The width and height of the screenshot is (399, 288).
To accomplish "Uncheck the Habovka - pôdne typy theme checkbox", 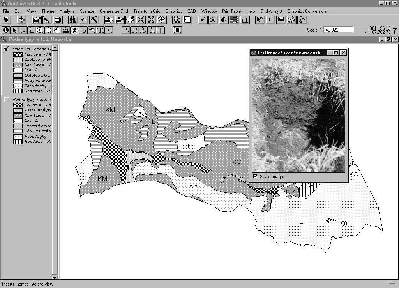I will pos(7,49).
